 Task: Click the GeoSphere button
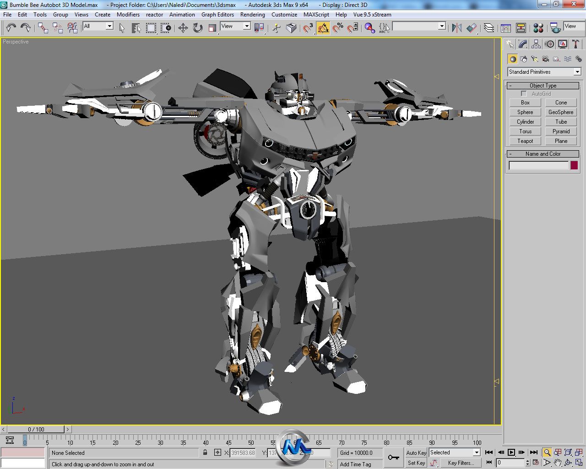[561, 112]
